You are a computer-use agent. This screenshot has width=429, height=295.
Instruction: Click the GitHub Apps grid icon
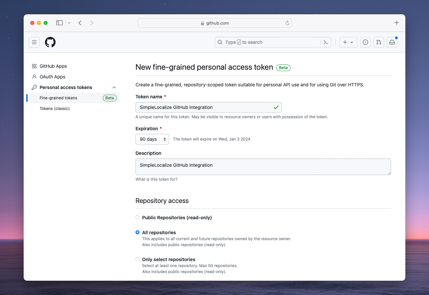click(x=34, y=66)
